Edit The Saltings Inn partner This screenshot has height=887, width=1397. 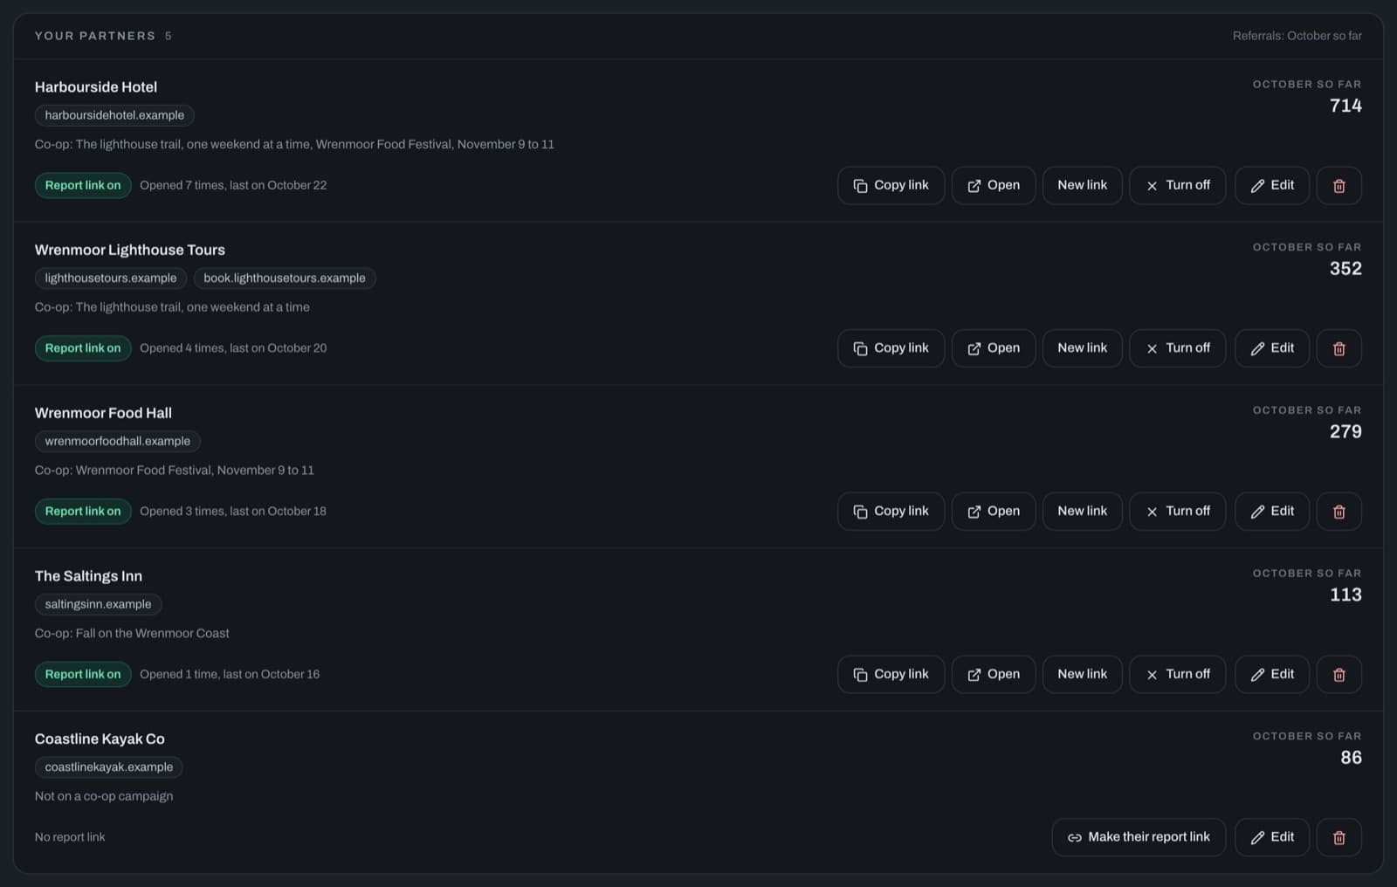(1272, 674)
